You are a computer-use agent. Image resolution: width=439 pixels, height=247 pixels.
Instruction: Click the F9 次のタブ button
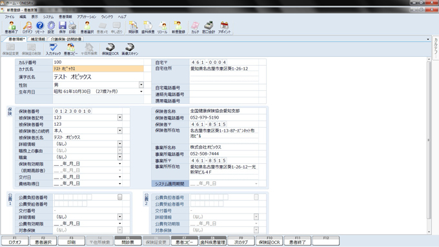pos(241,241)
